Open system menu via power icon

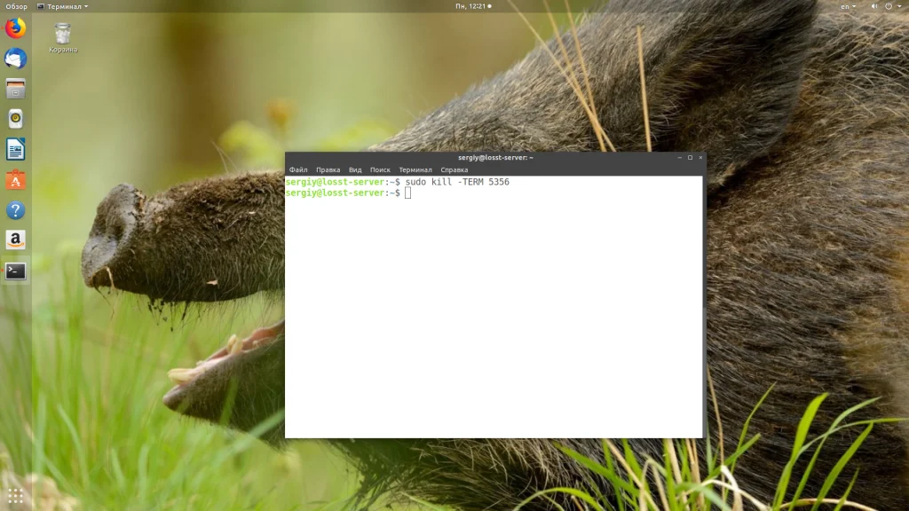(x=892, y=6)
